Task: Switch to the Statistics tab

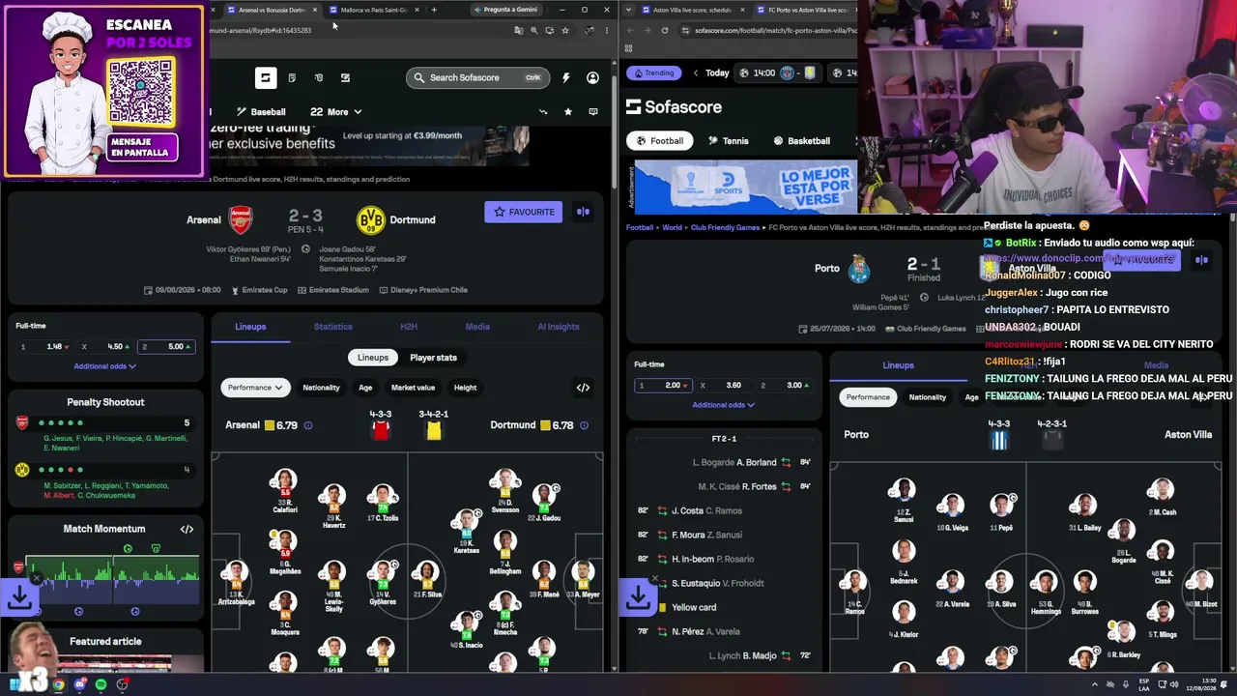Action: pyautogui.click(x=333, y=327)
